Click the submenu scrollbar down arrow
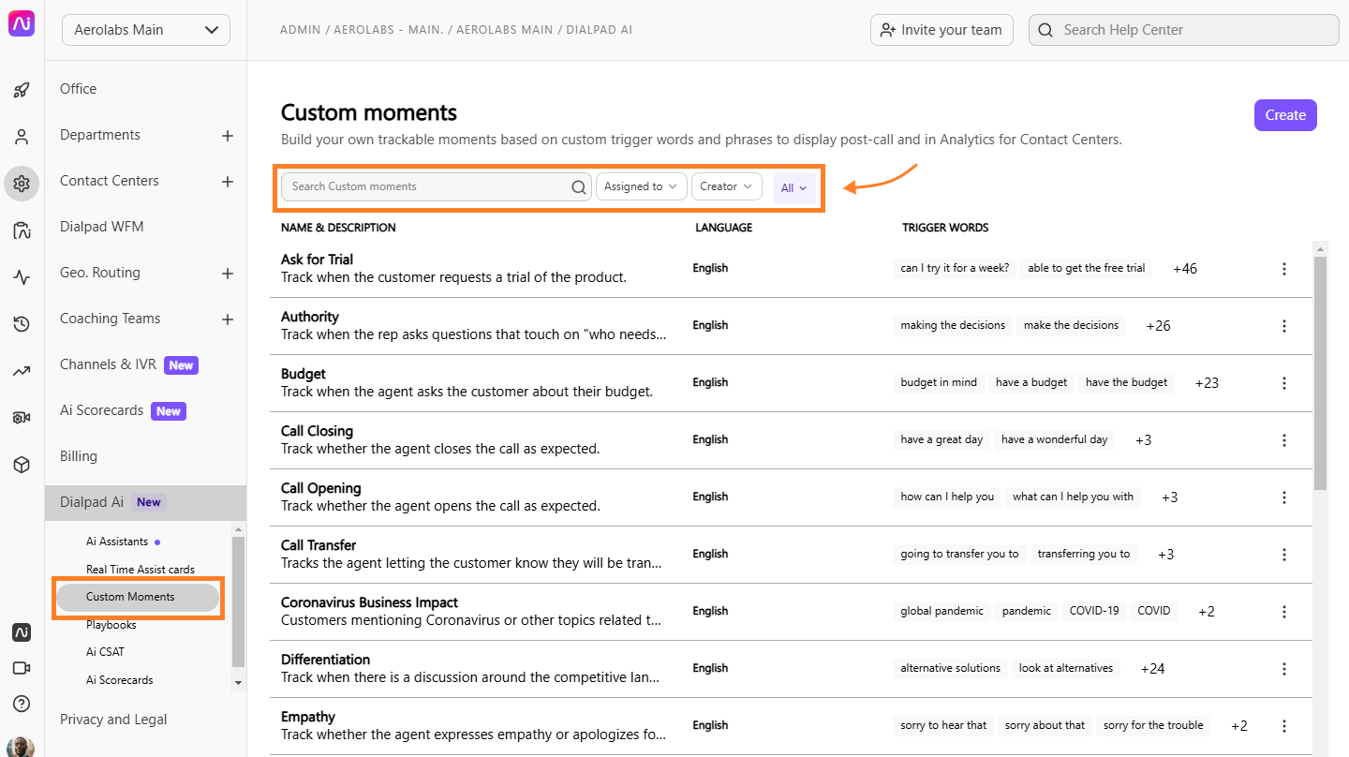 pos(238,683)
